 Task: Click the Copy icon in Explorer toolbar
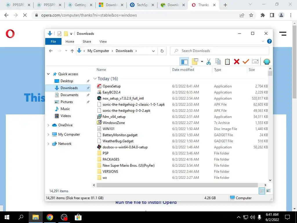[x=218, y=62]
